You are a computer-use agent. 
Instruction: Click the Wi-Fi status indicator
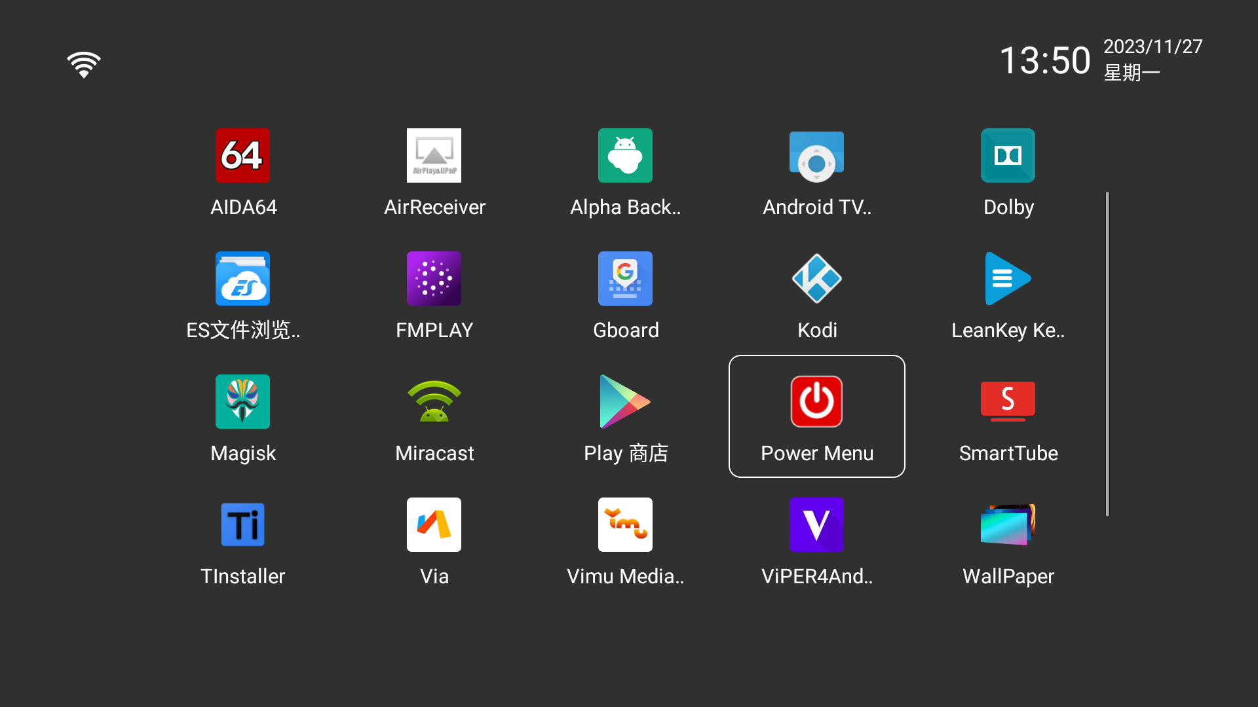tap(83, 64)
